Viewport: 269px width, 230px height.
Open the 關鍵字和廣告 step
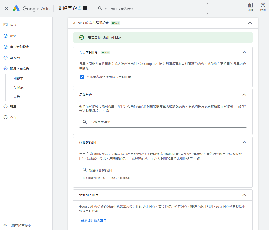19,69
